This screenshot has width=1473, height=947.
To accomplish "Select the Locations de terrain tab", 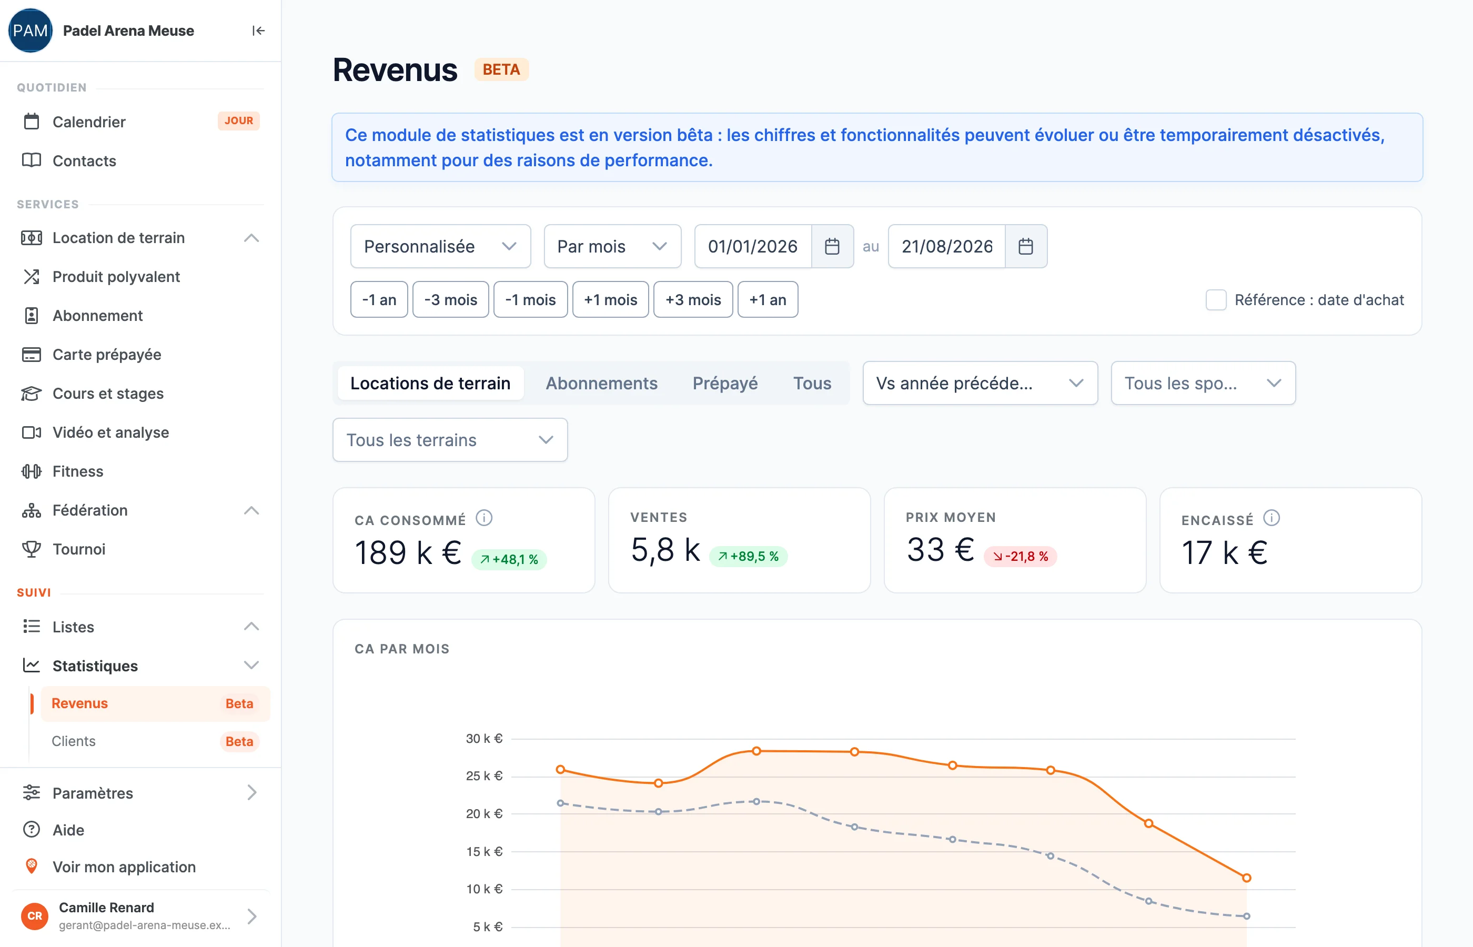I will click(x=430, y=383).
